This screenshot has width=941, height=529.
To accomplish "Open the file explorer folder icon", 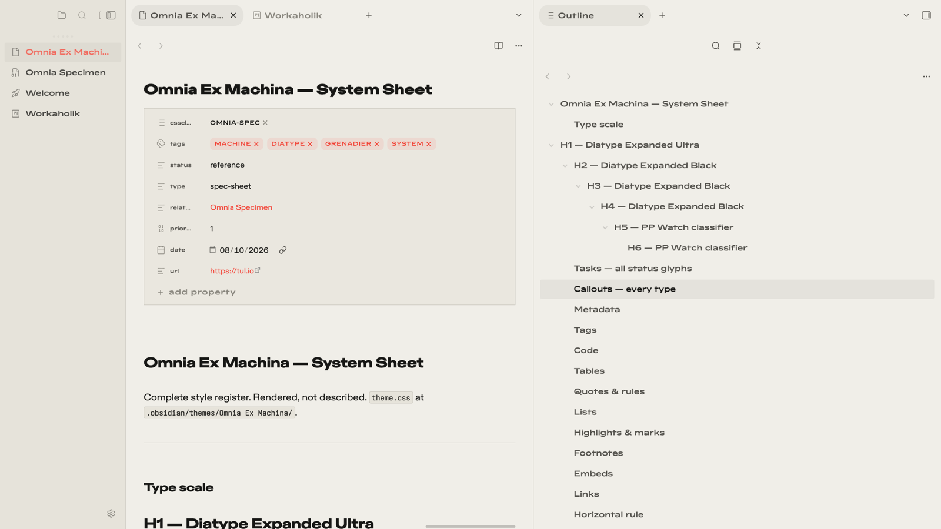I will click(x=62, y=15).
